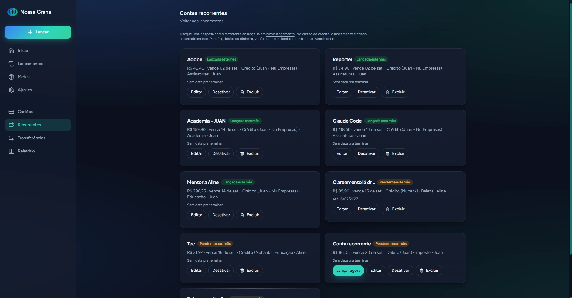Click the Recorrentes repeat icon
This screenshot has height=298, width=572.
click(11, 125)
